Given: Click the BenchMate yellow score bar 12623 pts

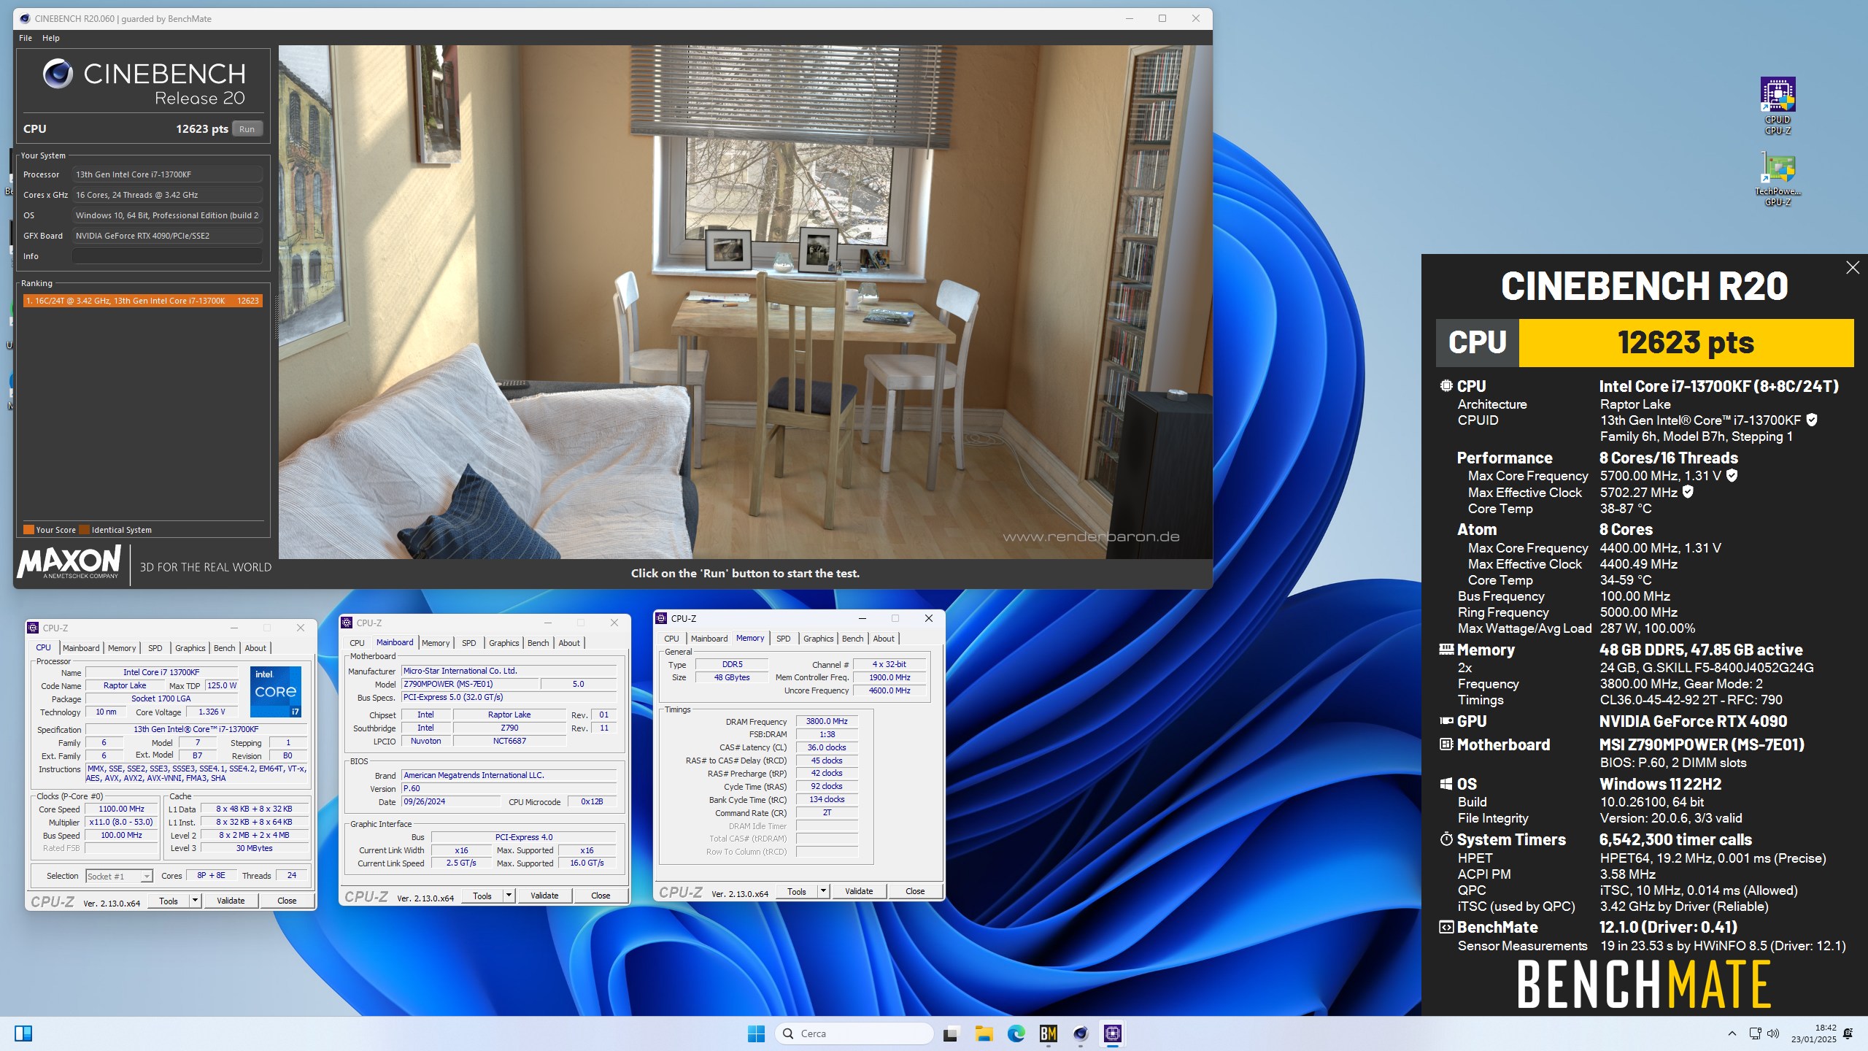Looking at the screenshot, I should coord(1686,343).
